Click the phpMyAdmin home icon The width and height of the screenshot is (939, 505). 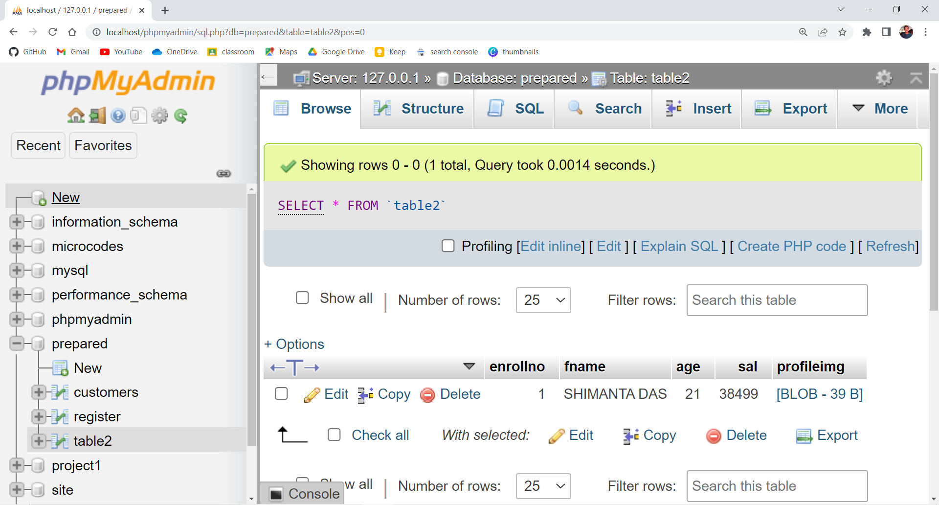(76, 115)
